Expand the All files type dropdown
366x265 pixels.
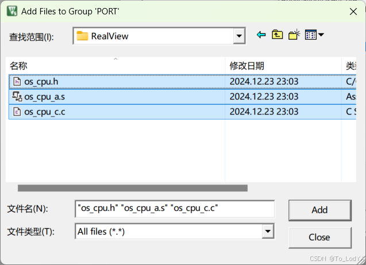tap(268, 232)
